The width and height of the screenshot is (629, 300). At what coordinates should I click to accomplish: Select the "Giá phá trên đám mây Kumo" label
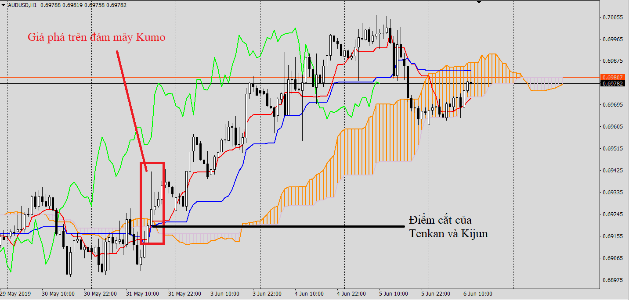point(96,37)
